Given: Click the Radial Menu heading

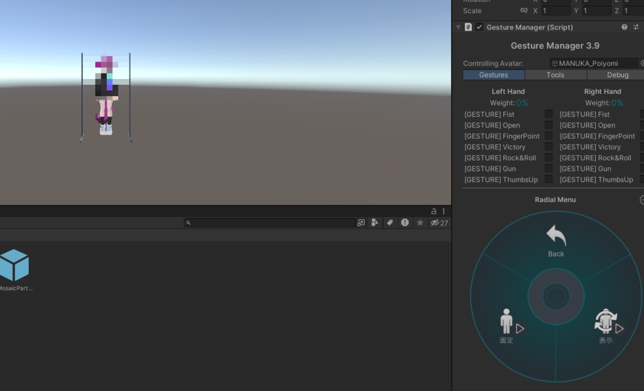Looking at the screenshot, I should coord(555,200).
